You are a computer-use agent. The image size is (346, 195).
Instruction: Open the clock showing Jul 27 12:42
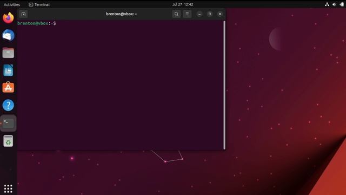click(x=183, y=4)
